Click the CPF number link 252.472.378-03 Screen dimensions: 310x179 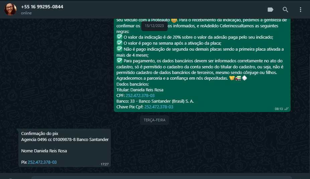140,96
